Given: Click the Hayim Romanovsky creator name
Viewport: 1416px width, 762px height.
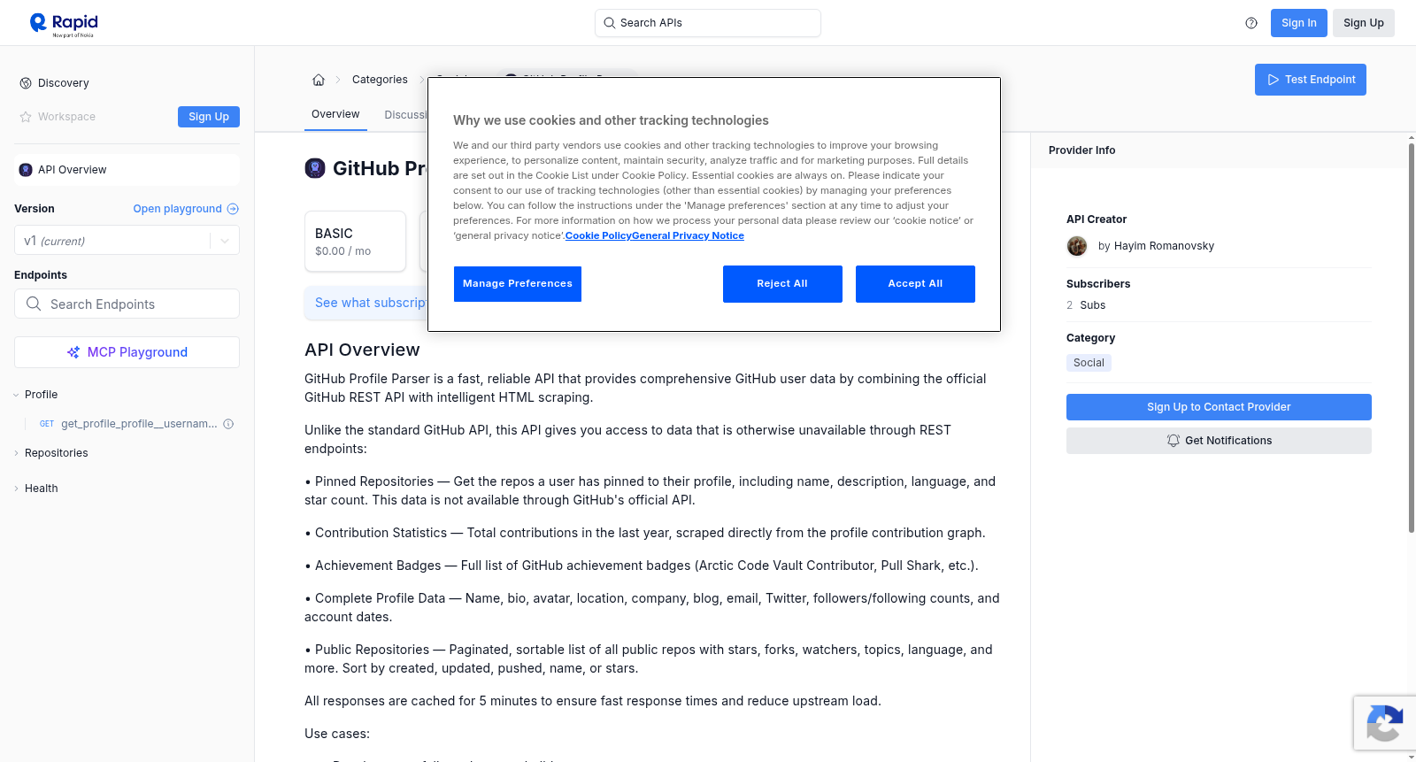Looking at the screenshot, I should 1164,246.
